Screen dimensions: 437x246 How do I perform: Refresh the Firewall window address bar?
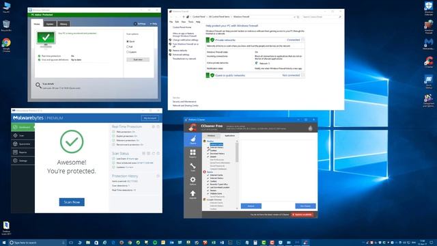[298, 17]
